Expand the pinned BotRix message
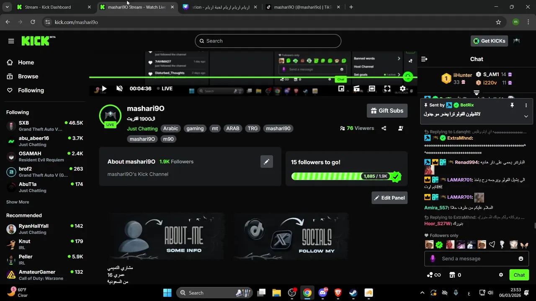Screen dimensions: 536x301 coord(526,116)
